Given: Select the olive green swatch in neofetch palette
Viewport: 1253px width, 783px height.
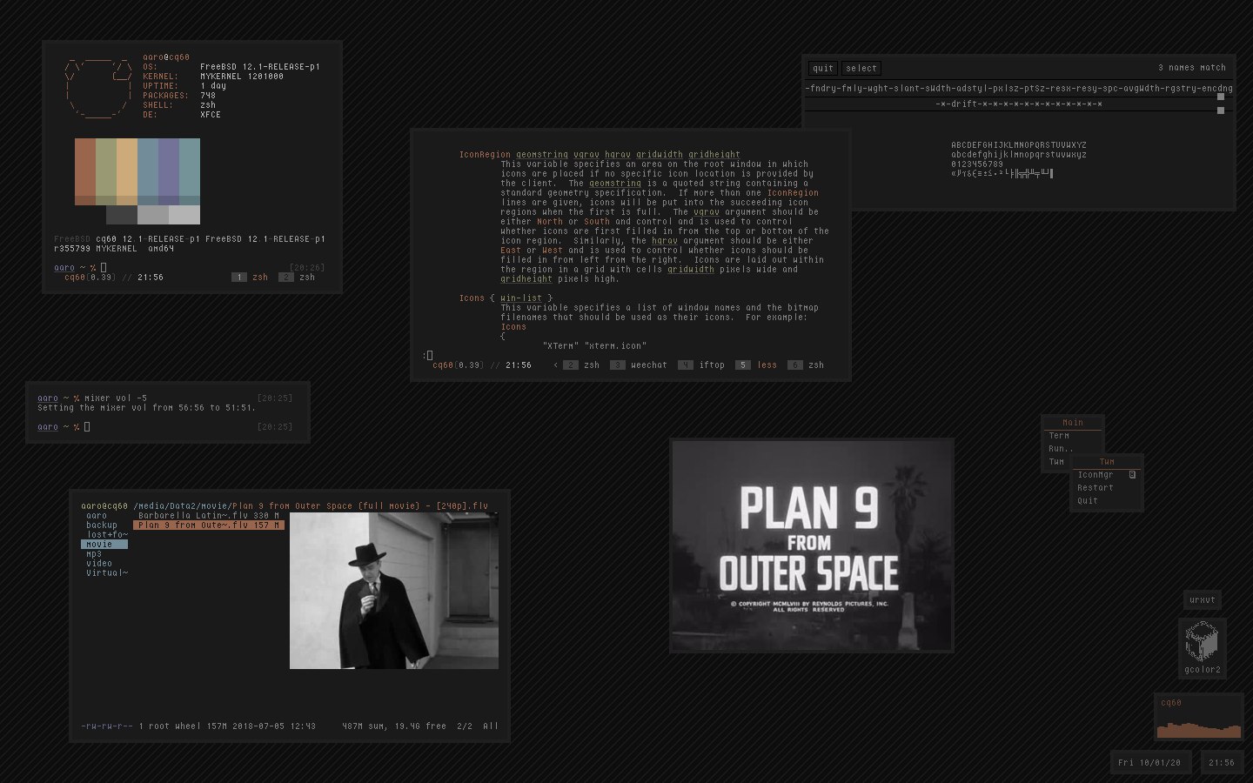Looking at the screenshot, I should coord(106,171).
